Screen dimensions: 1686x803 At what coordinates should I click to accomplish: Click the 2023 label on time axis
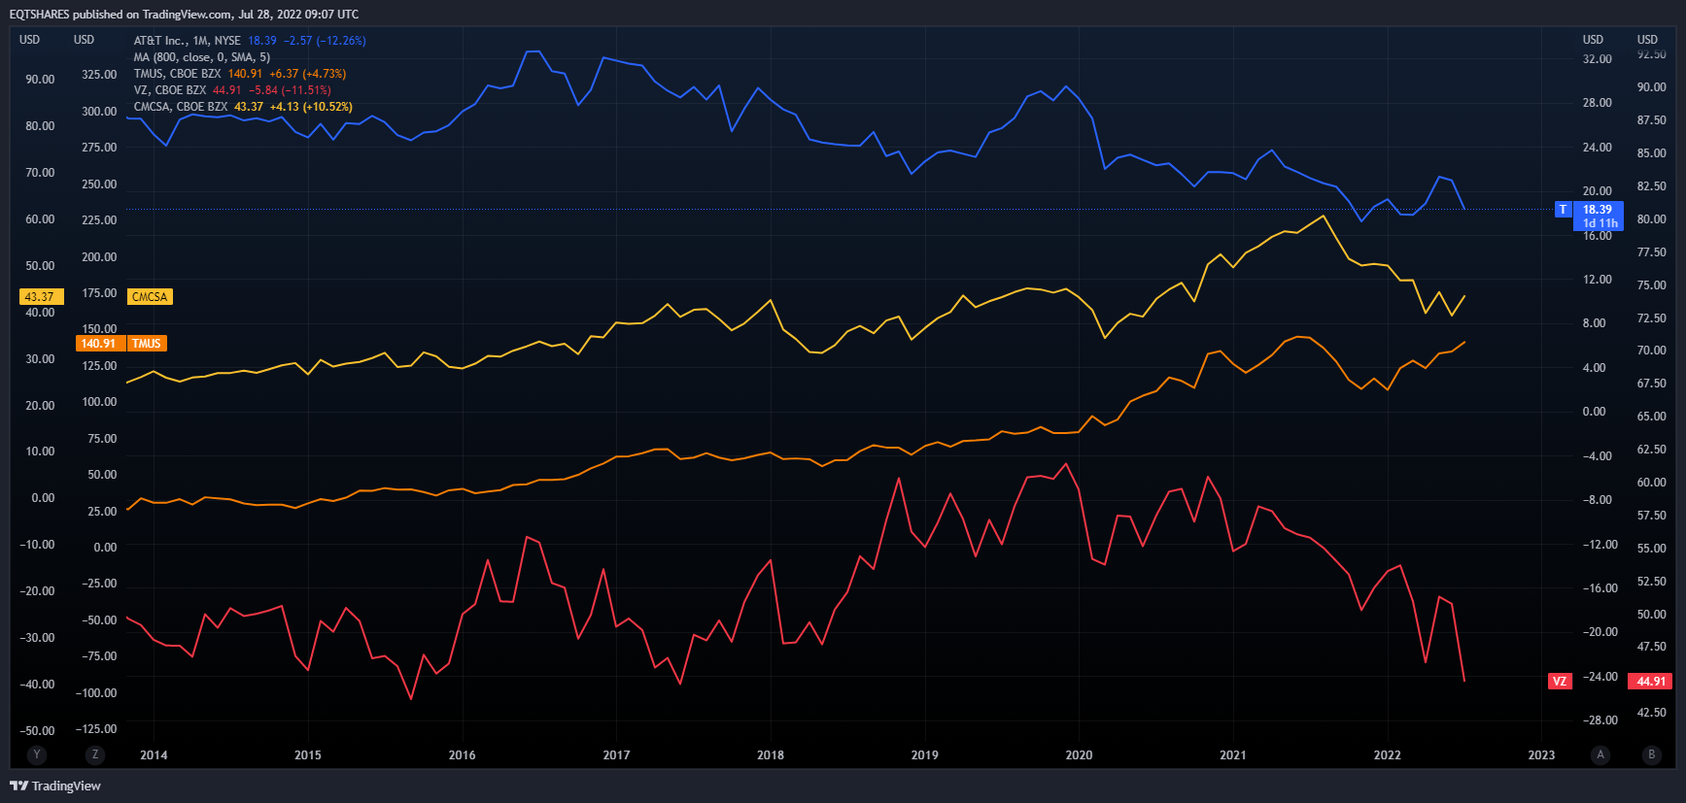(1541, 755)
